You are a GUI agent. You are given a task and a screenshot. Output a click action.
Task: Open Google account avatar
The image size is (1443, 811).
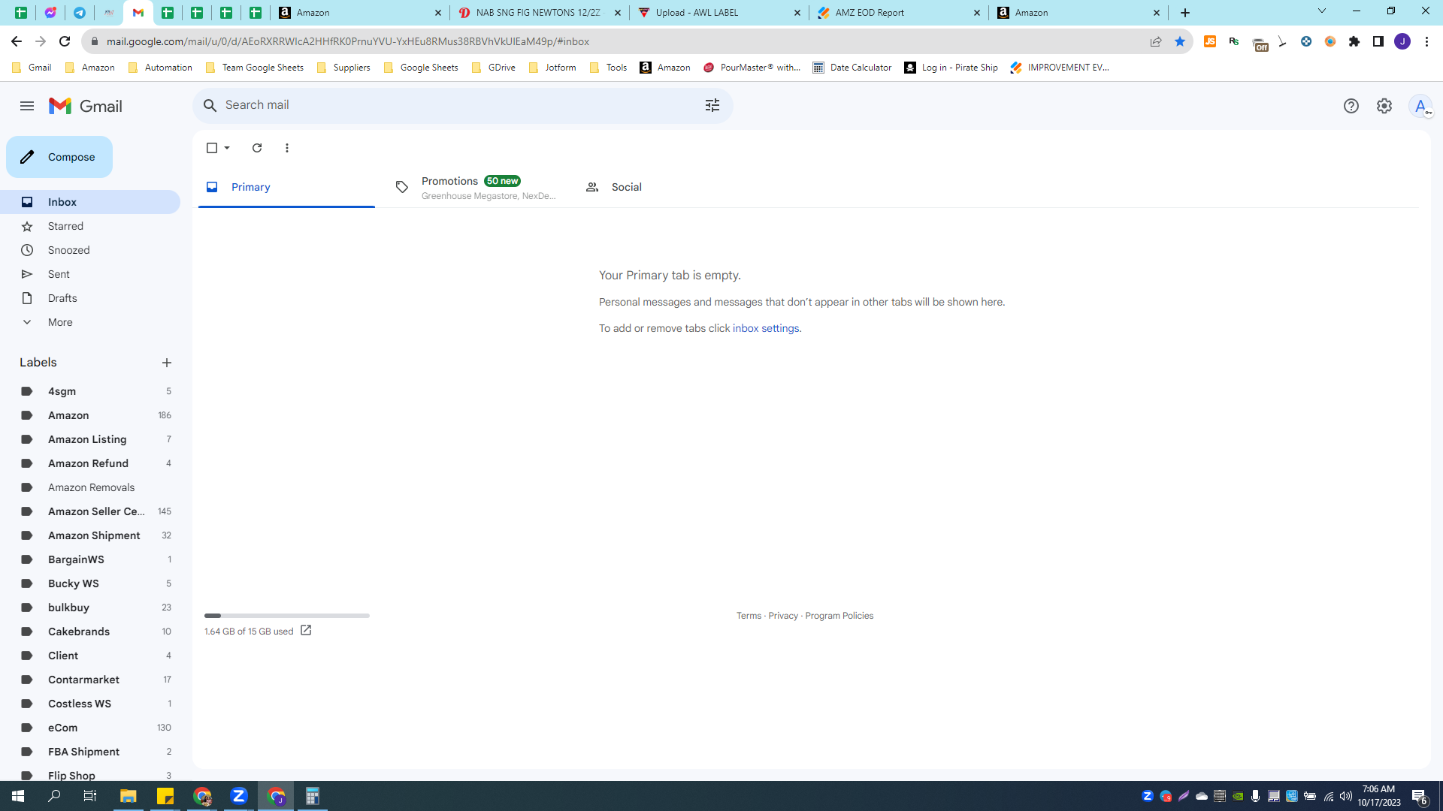[x=1420, y=106]
